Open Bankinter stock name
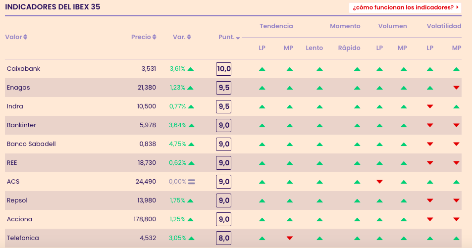This screenshot has width=472, height=248. tap(21, 125)
